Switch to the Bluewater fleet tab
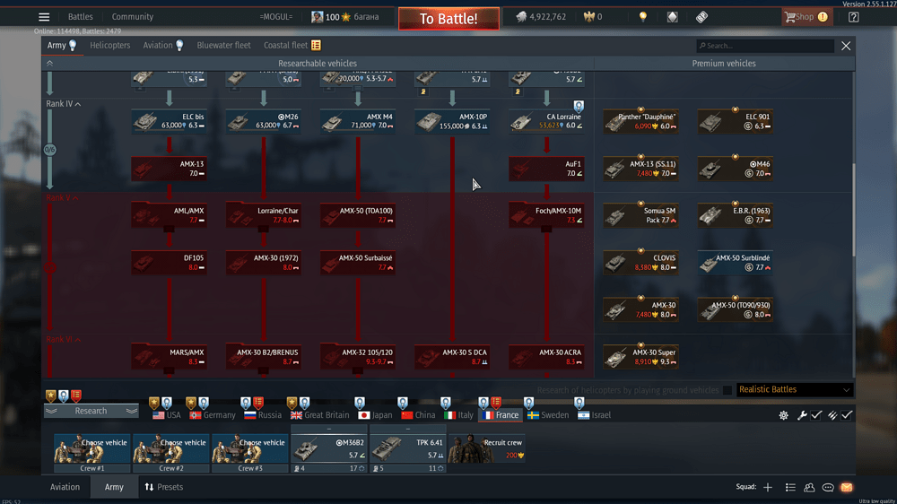This screenshot has width=897, height=504. coord(223,45)
